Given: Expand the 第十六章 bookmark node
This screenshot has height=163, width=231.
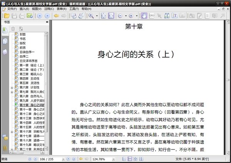Looking at the screenshot, I should tap(12, 132).
